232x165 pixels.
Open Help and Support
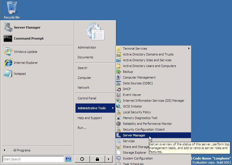90,118
